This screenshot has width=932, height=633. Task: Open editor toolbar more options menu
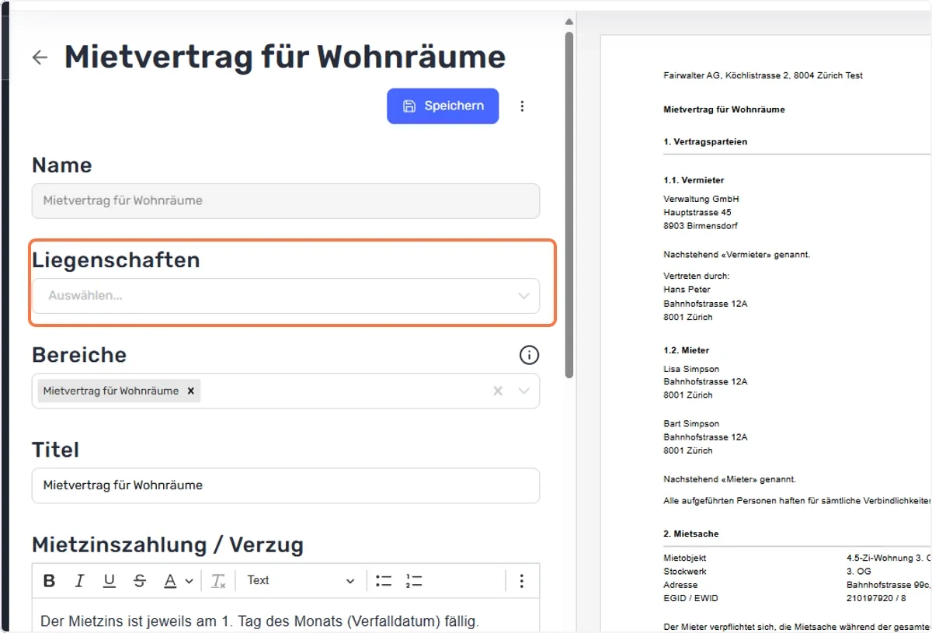pyautogui.click(x=522, y=581)
